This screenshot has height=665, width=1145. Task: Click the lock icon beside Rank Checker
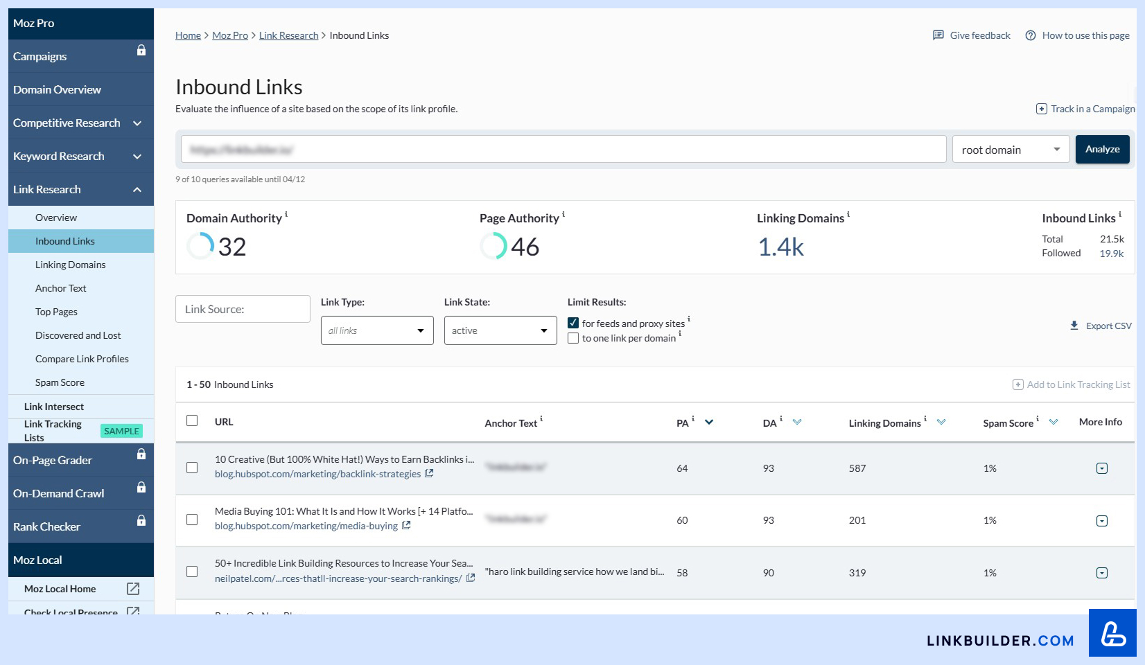pyautogui.click(x=141, y=520)
